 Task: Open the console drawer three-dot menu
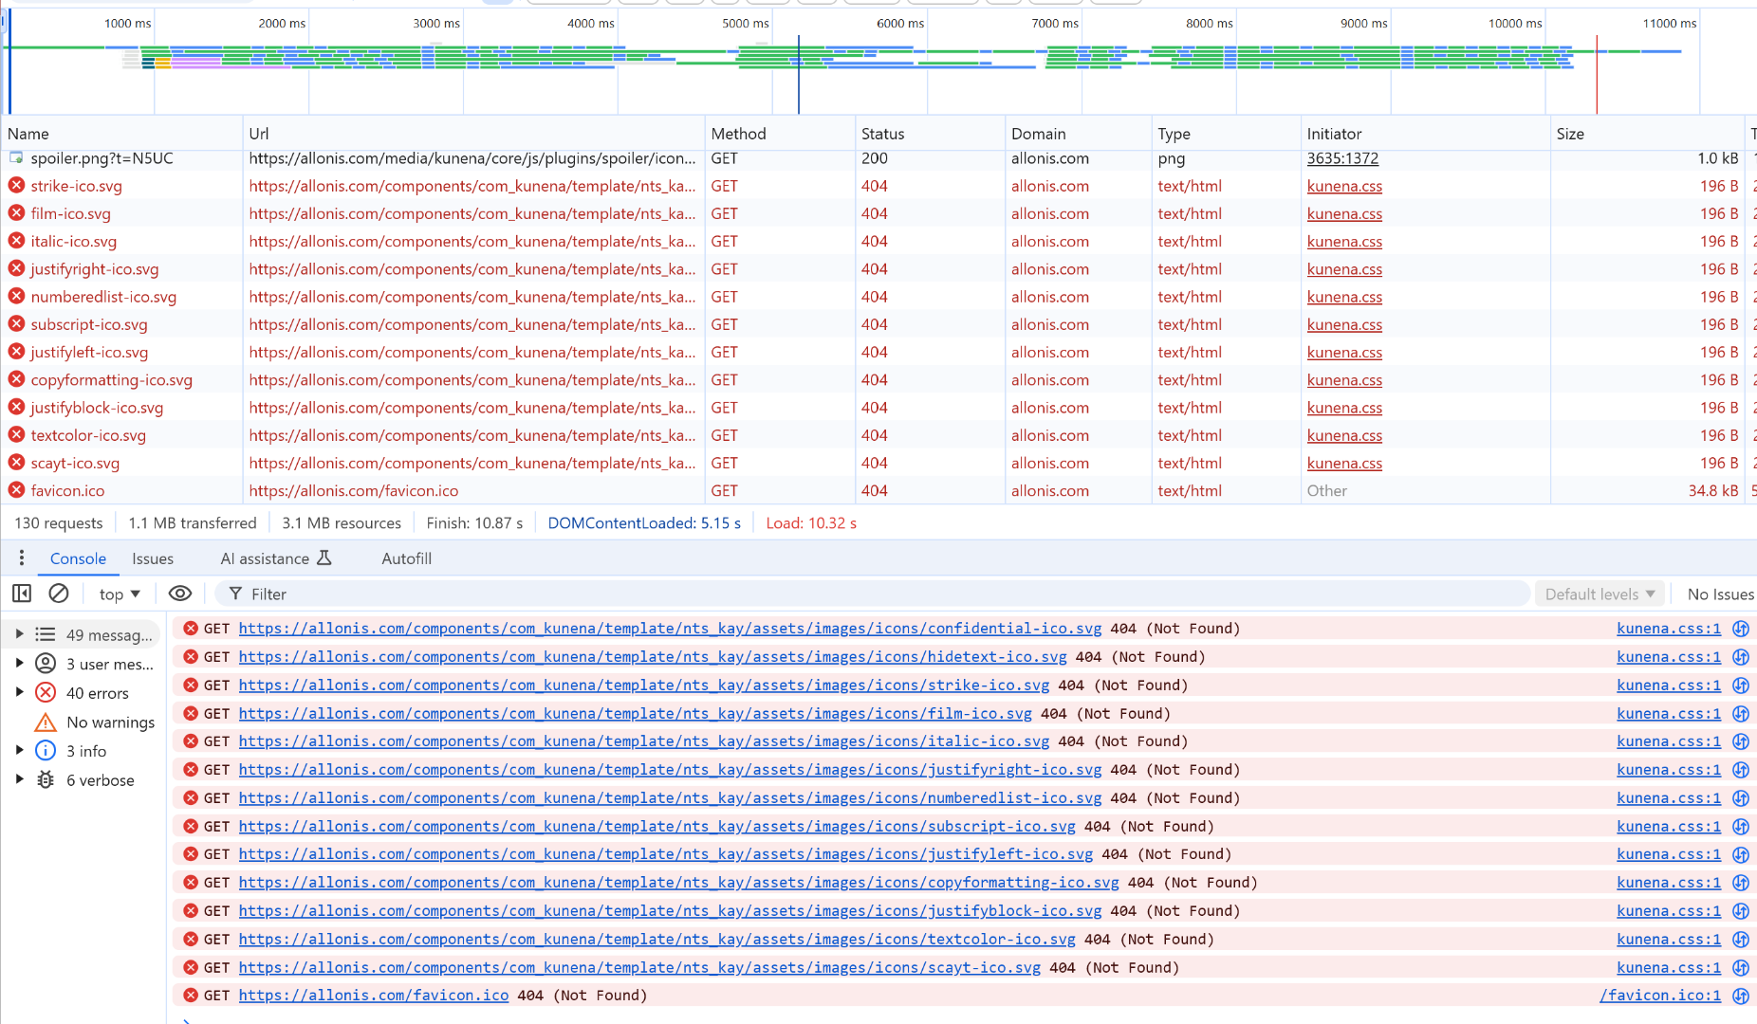21,558
